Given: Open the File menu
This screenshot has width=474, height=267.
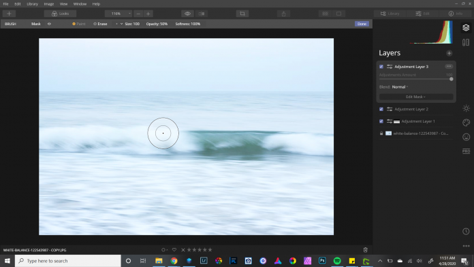Looking at the screenshot, I should pyautogui.click(x=5, y=4).
